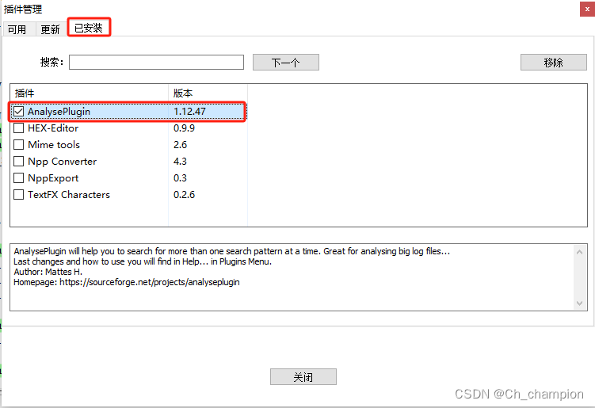Open the 更新 tab

point(51,29)
